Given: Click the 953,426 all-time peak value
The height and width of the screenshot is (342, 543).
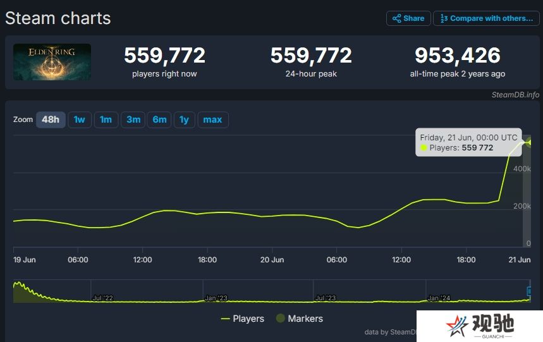Looking at the screenshot, I should tap(458, 56).
